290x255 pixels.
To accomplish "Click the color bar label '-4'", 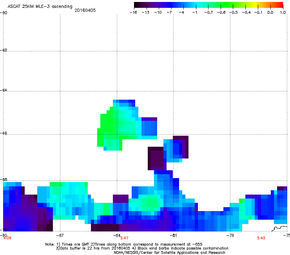I will 181,13.
